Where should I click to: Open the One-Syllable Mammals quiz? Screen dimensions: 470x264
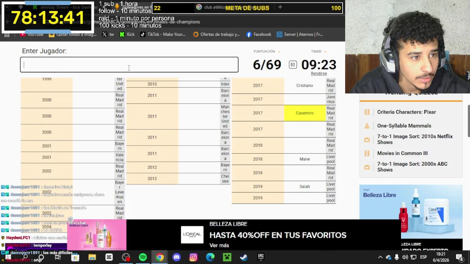point(404,126)
